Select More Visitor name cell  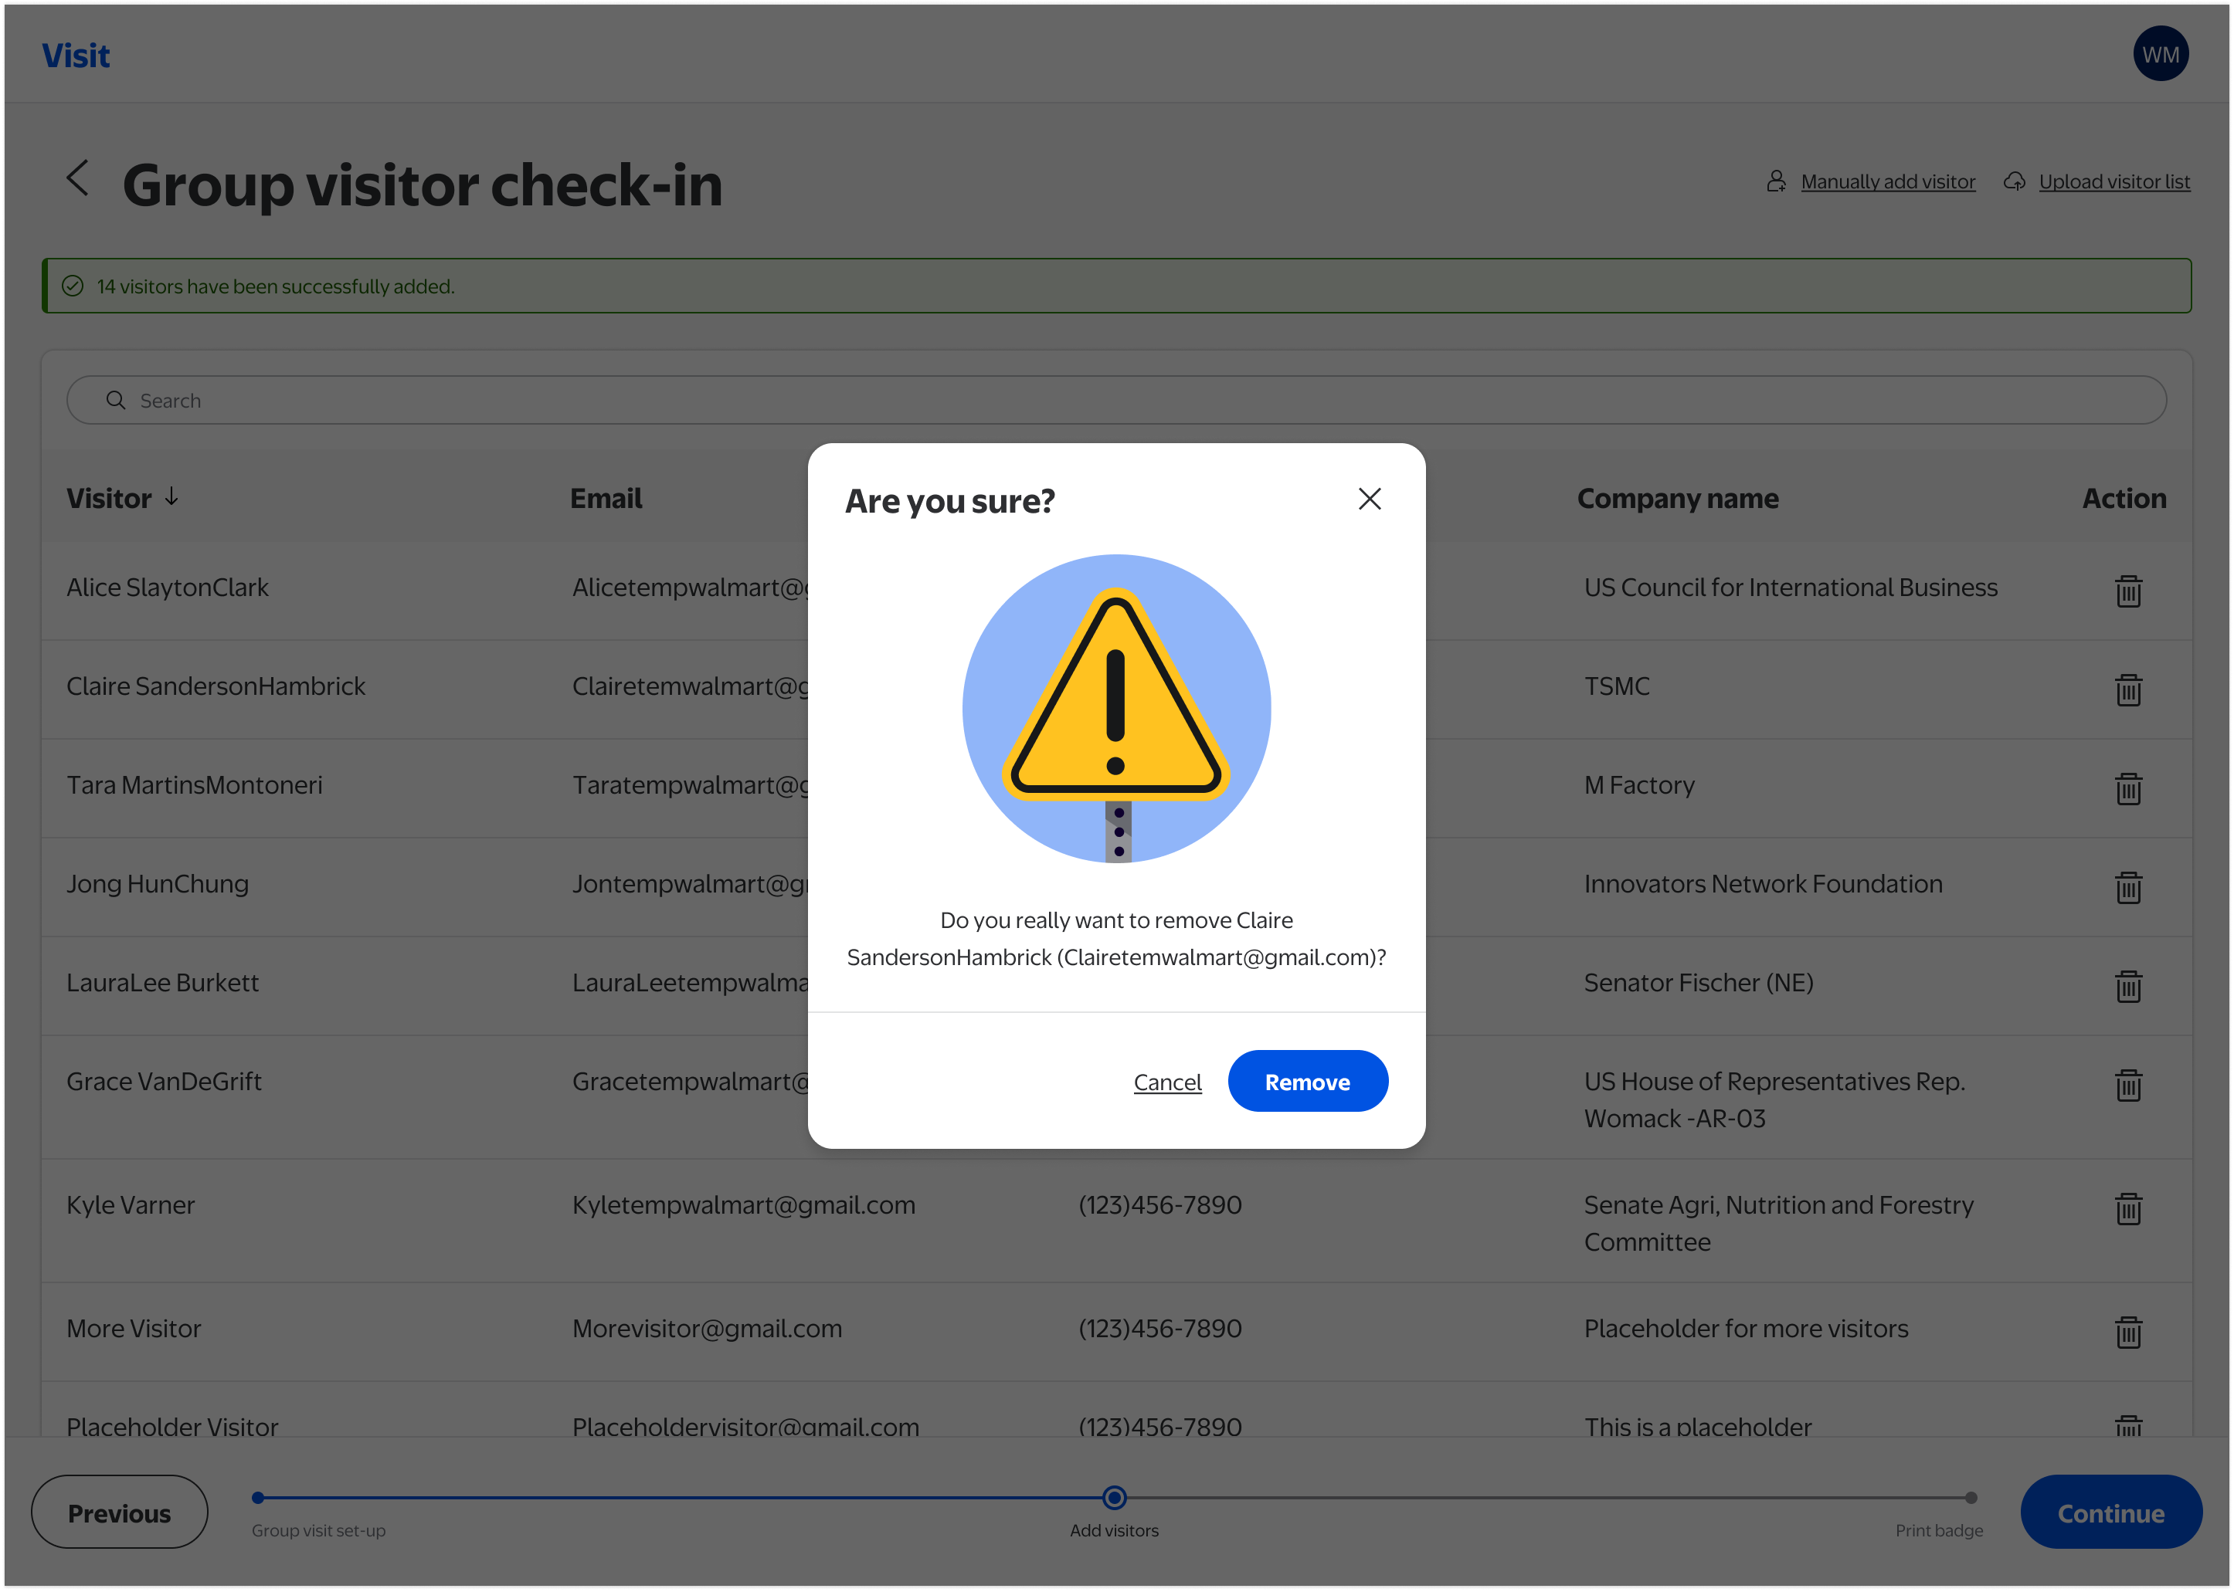134,1328
